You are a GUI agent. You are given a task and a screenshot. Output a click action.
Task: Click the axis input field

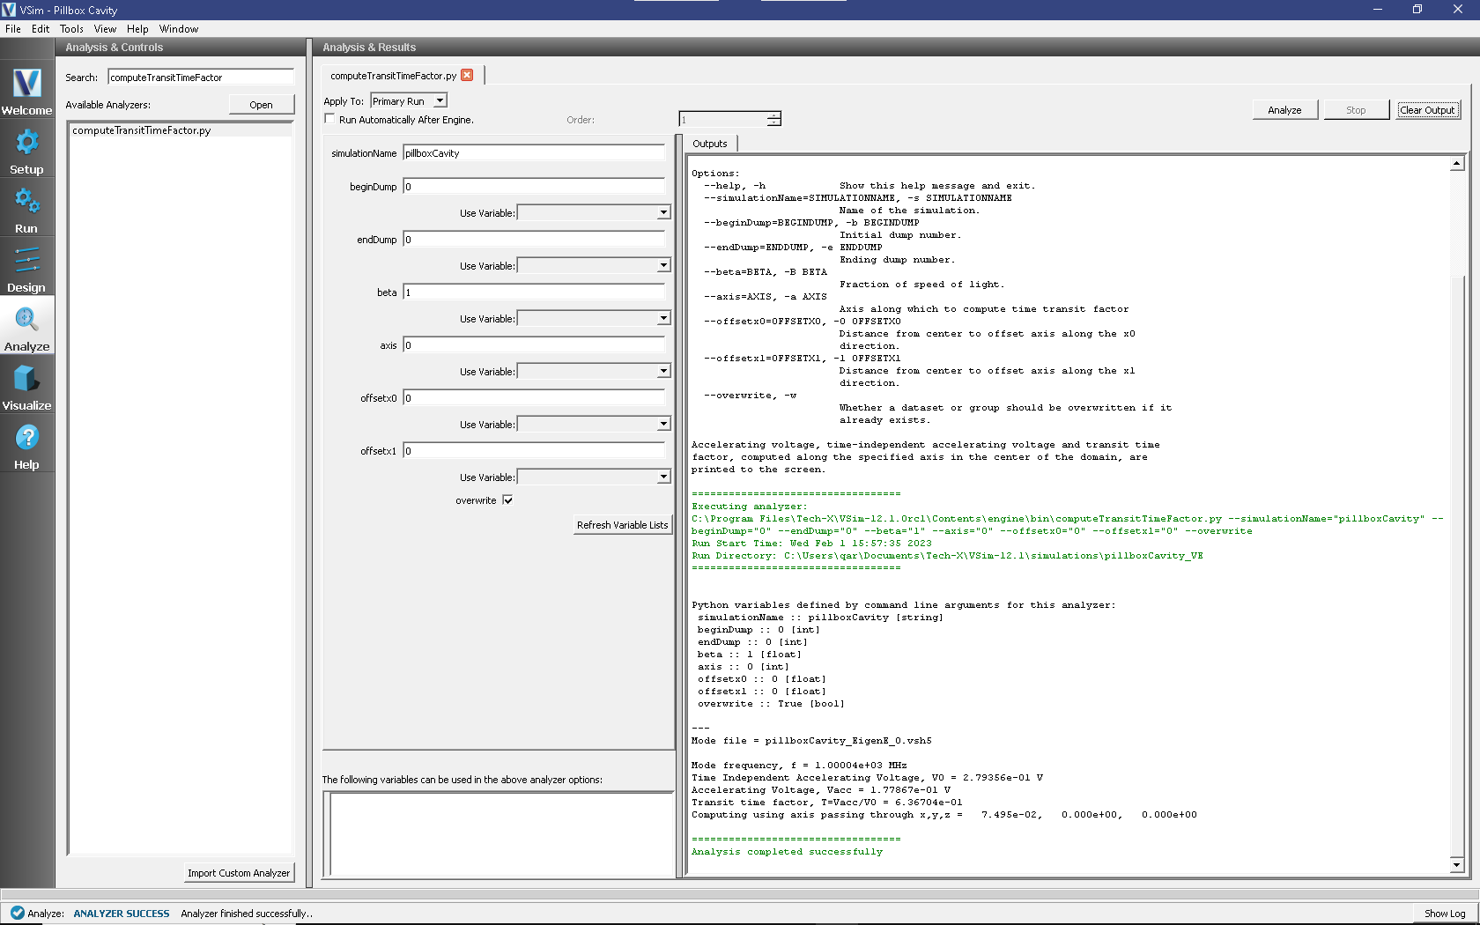534,345
